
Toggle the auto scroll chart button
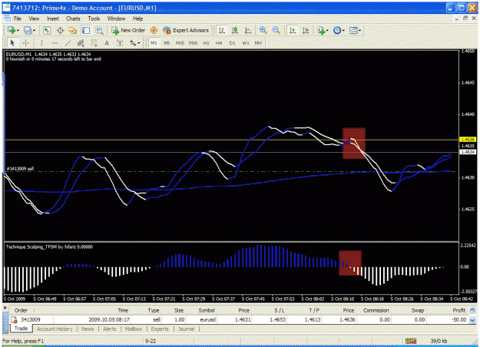(x=293, y=30)
